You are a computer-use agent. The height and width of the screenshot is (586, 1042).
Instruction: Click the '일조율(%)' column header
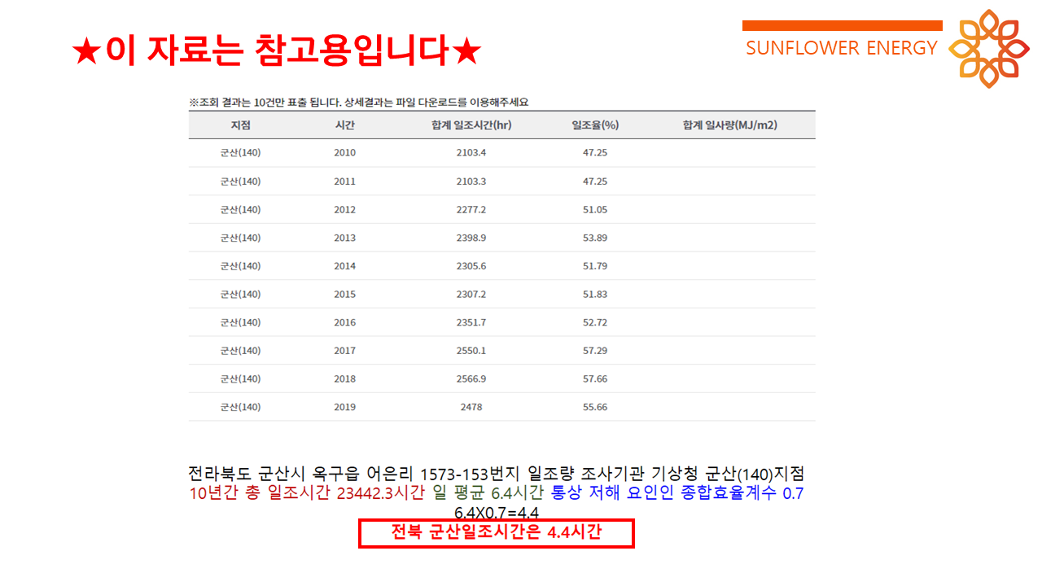595,125
